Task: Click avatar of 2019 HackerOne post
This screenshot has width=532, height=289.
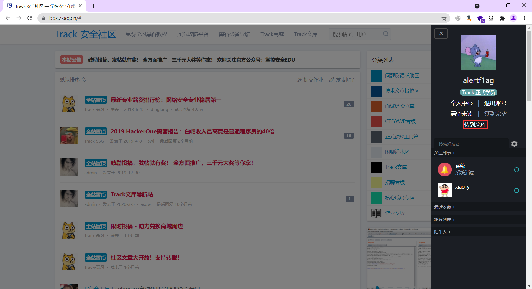Action: 69,135
